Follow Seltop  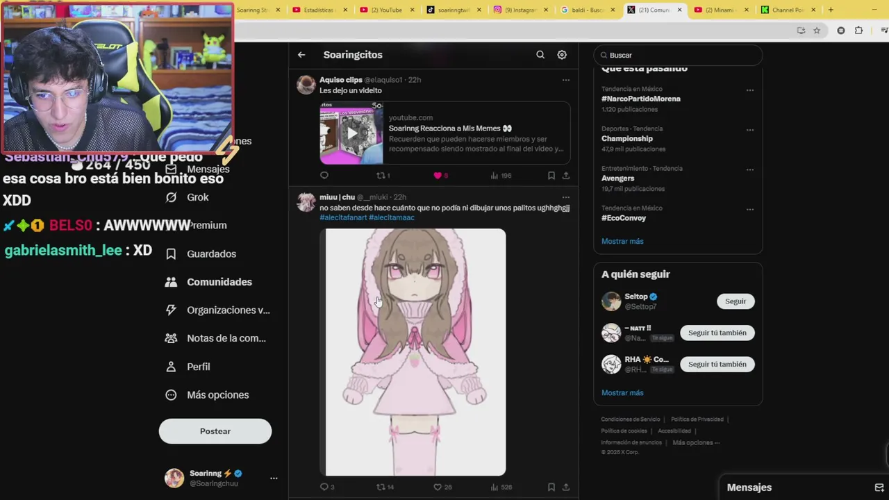pyautogui.click(x=736, y=301)
